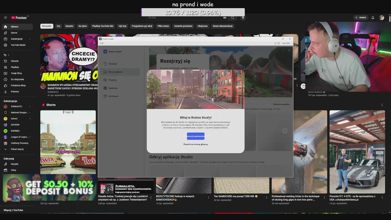Click the blue start-tutorial button in the Roblox Studio welcome dialog

pos(195,136)
